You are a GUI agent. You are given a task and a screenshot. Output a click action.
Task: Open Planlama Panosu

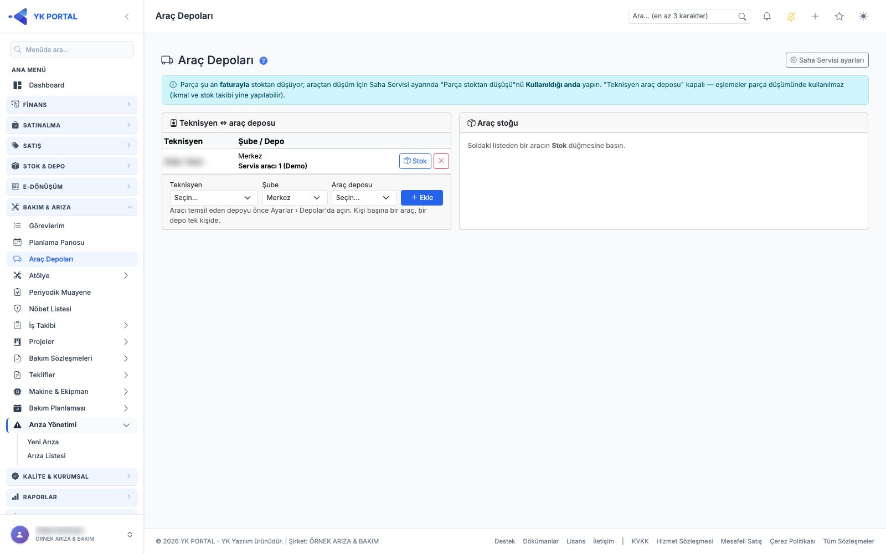pos(72,243)
